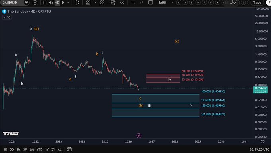Viewport: 271px width, 153px height.
Task: Click the K circle toolbar button
Action: [x=218, y=2]
